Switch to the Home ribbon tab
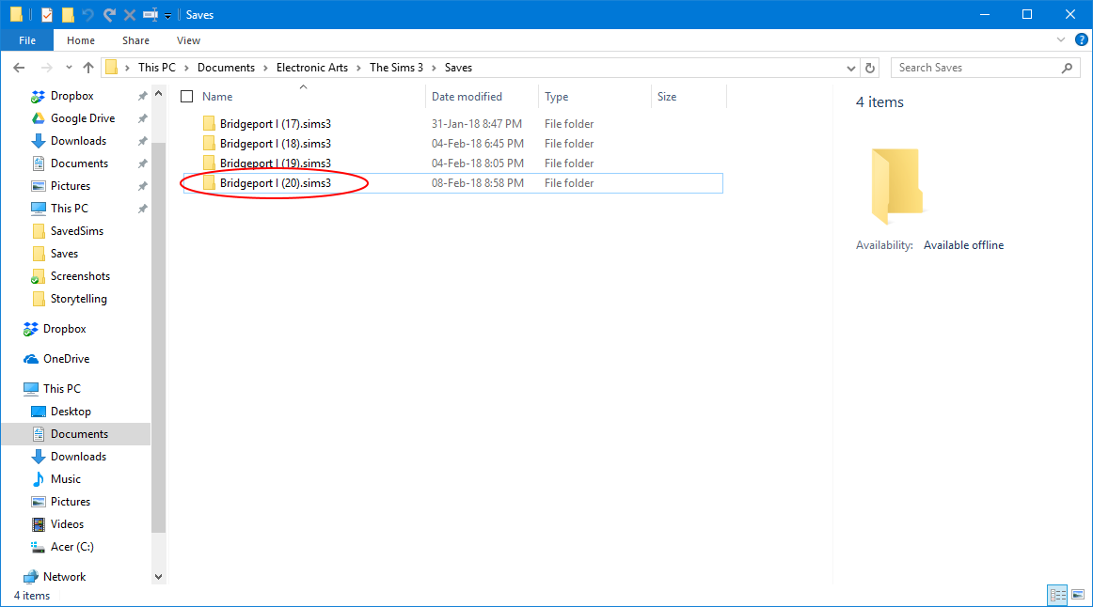This screenshot has height=607, width=1093. tap(81, 40)
